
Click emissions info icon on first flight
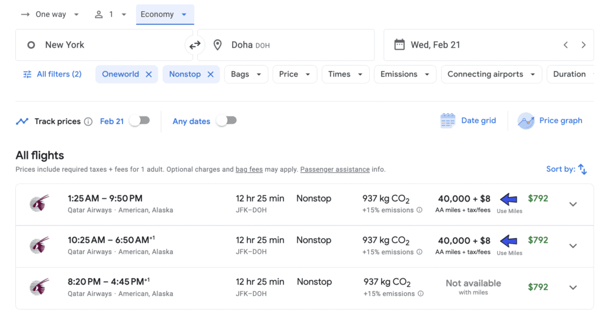(419, 210)
